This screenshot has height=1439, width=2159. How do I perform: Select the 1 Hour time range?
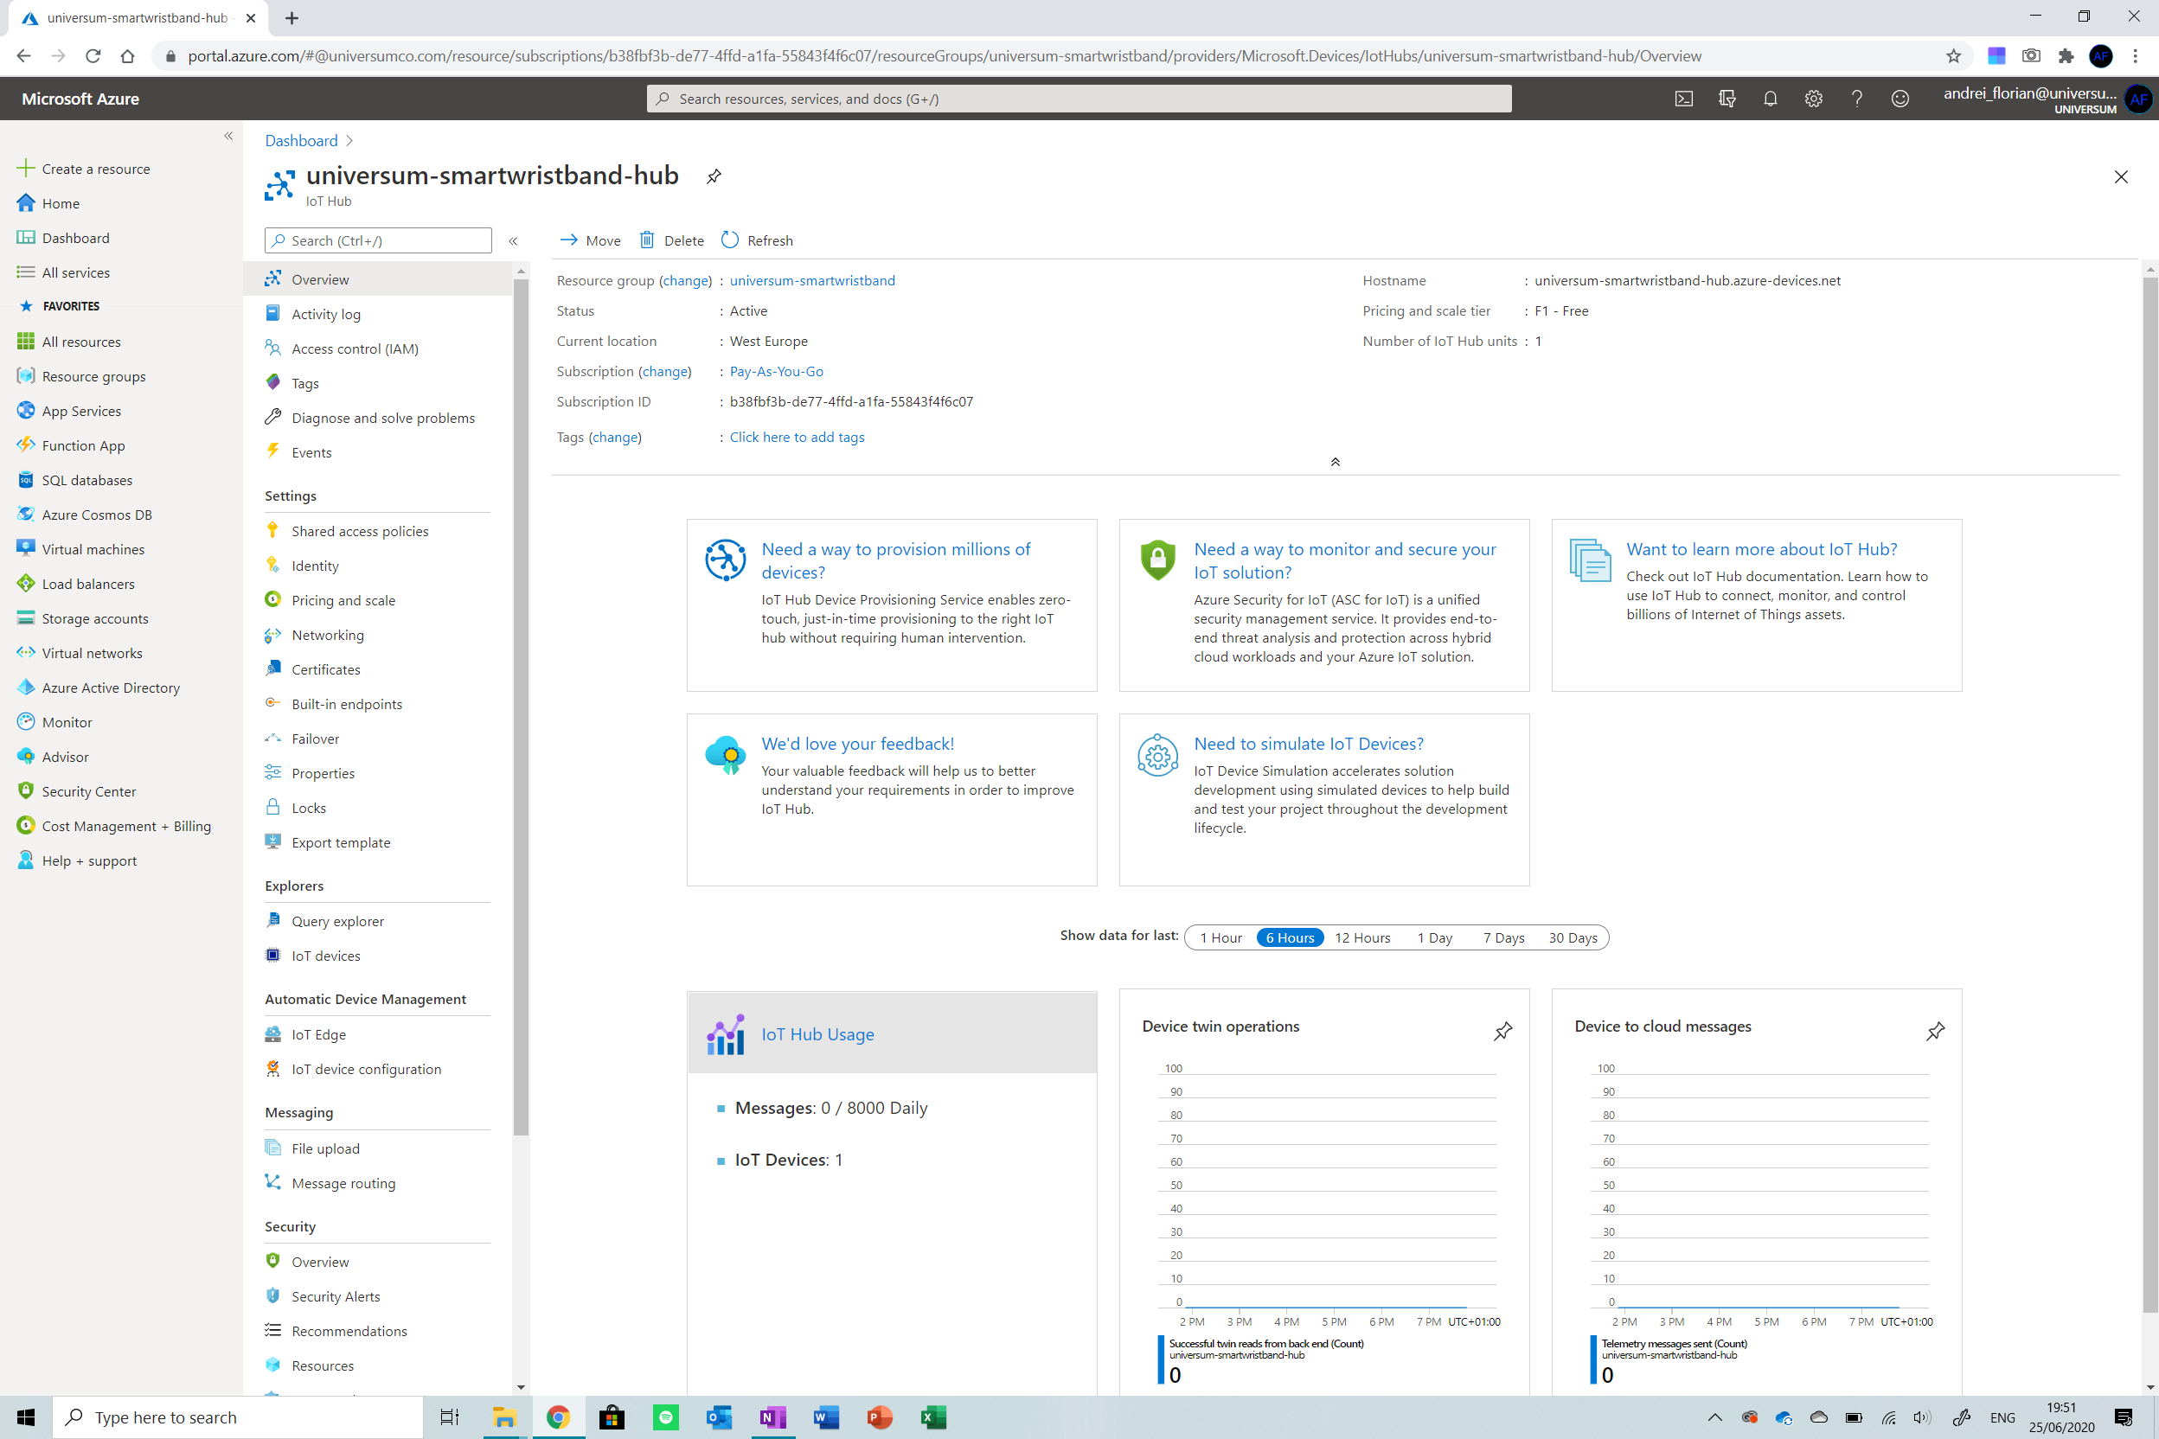click(x=1220, y=937)
